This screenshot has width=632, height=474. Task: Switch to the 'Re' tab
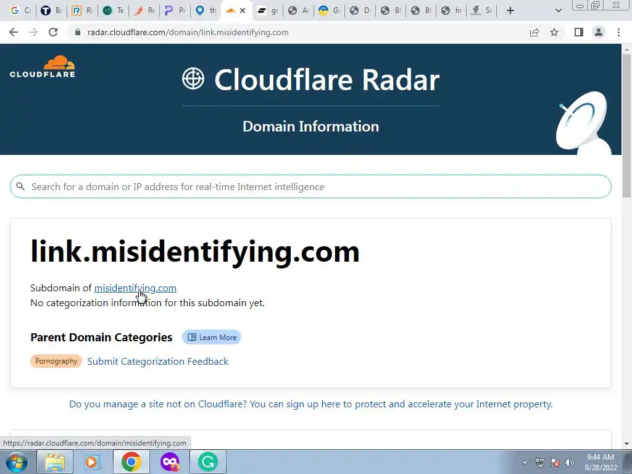(144, 10)
